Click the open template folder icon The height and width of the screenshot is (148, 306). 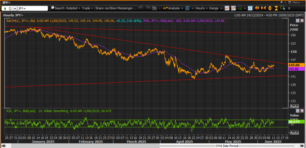154,8
